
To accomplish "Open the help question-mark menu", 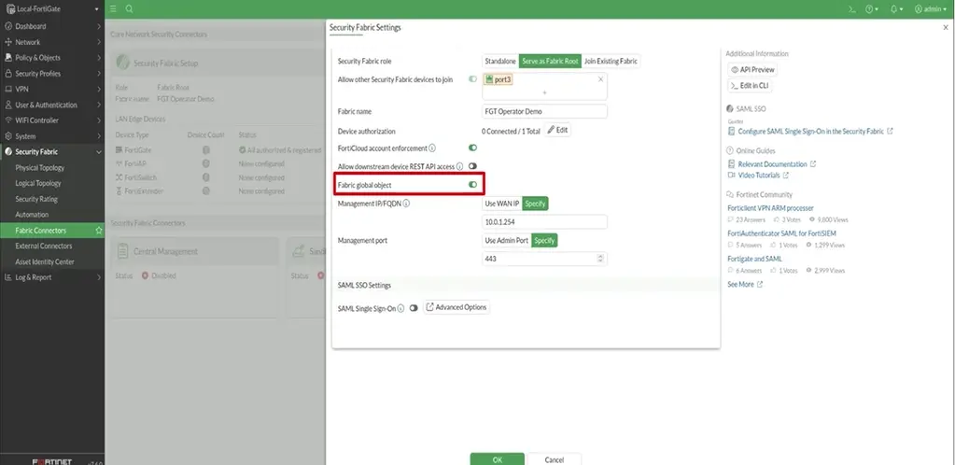I will pyautogui.click(x=872, y=9).
